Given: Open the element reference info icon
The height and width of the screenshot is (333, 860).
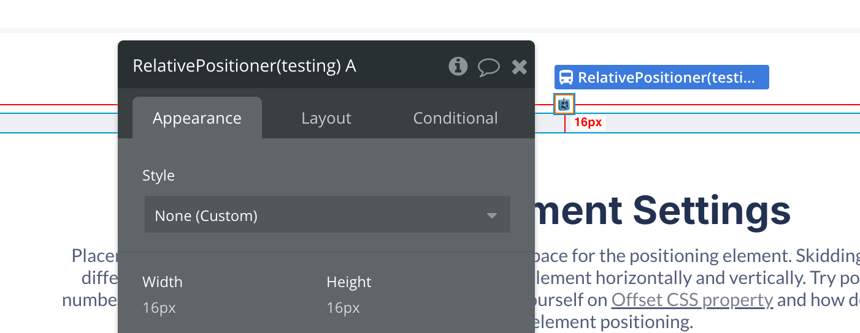Looking at the screenshot, I should [x=458, y=66].
